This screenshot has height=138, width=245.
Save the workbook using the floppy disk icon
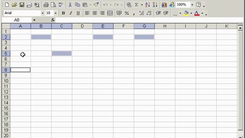click(x=22, y=5)
